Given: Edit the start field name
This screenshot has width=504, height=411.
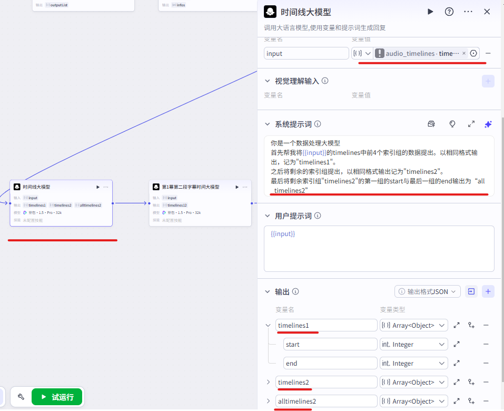Looking at the screenshot, I should click(330, 345).
